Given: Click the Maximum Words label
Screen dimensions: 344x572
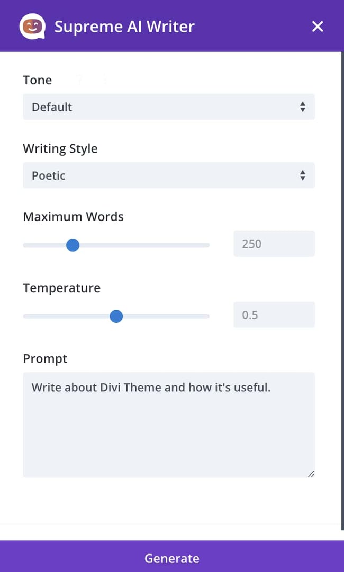Looking at the screenshot, I should coord(73,217).
